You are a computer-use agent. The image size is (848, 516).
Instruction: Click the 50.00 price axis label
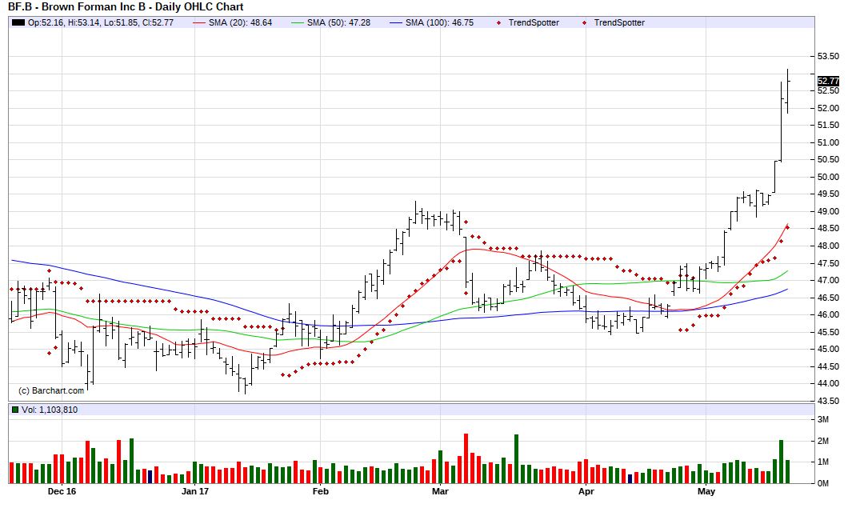point(828,177)
